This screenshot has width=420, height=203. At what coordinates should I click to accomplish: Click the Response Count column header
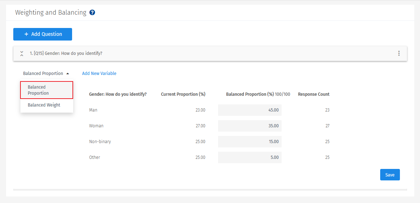(x=313, y=94)
